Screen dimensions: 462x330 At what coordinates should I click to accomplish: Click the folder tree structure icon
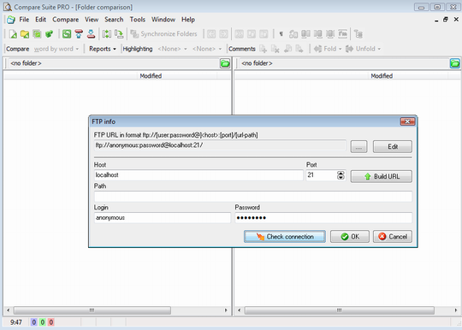tap(358, 34)
